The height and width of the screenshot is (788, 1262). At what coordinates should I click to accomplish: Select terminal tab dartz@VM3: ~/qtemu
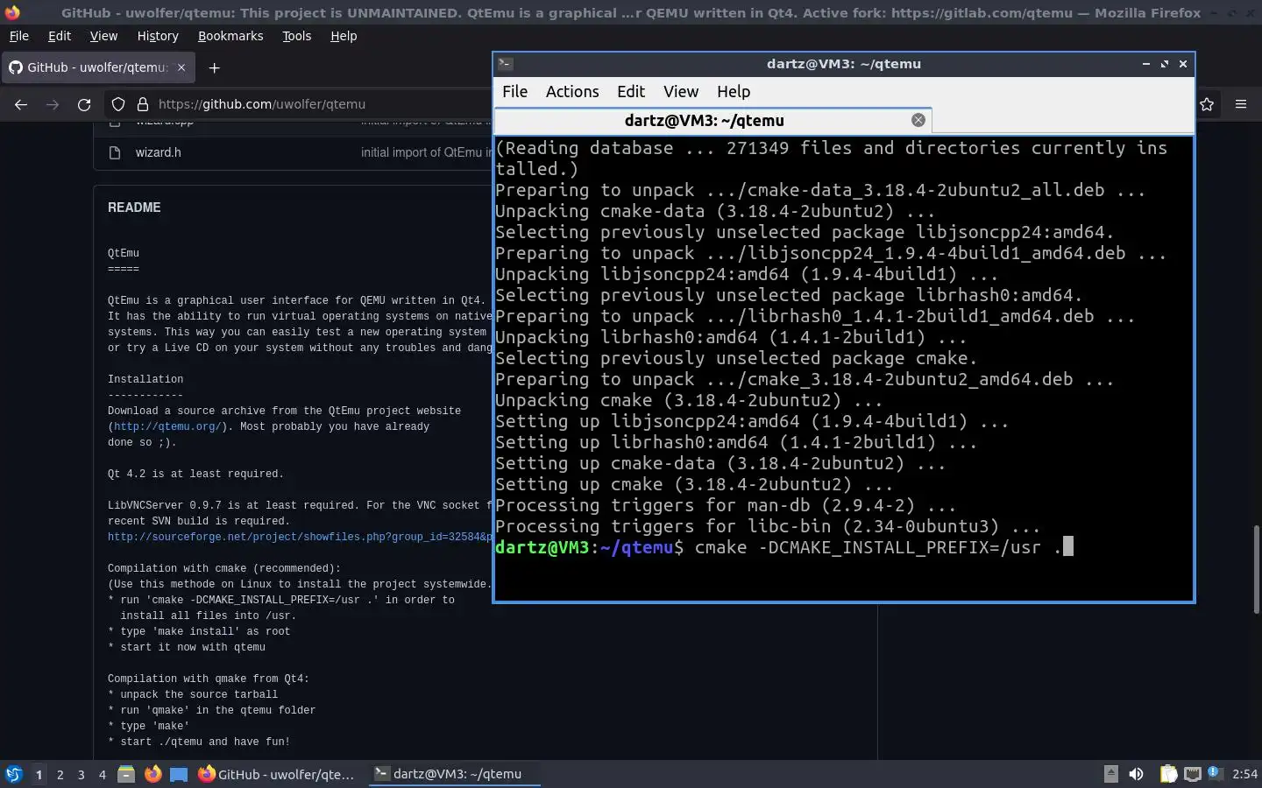pos(713,120)
